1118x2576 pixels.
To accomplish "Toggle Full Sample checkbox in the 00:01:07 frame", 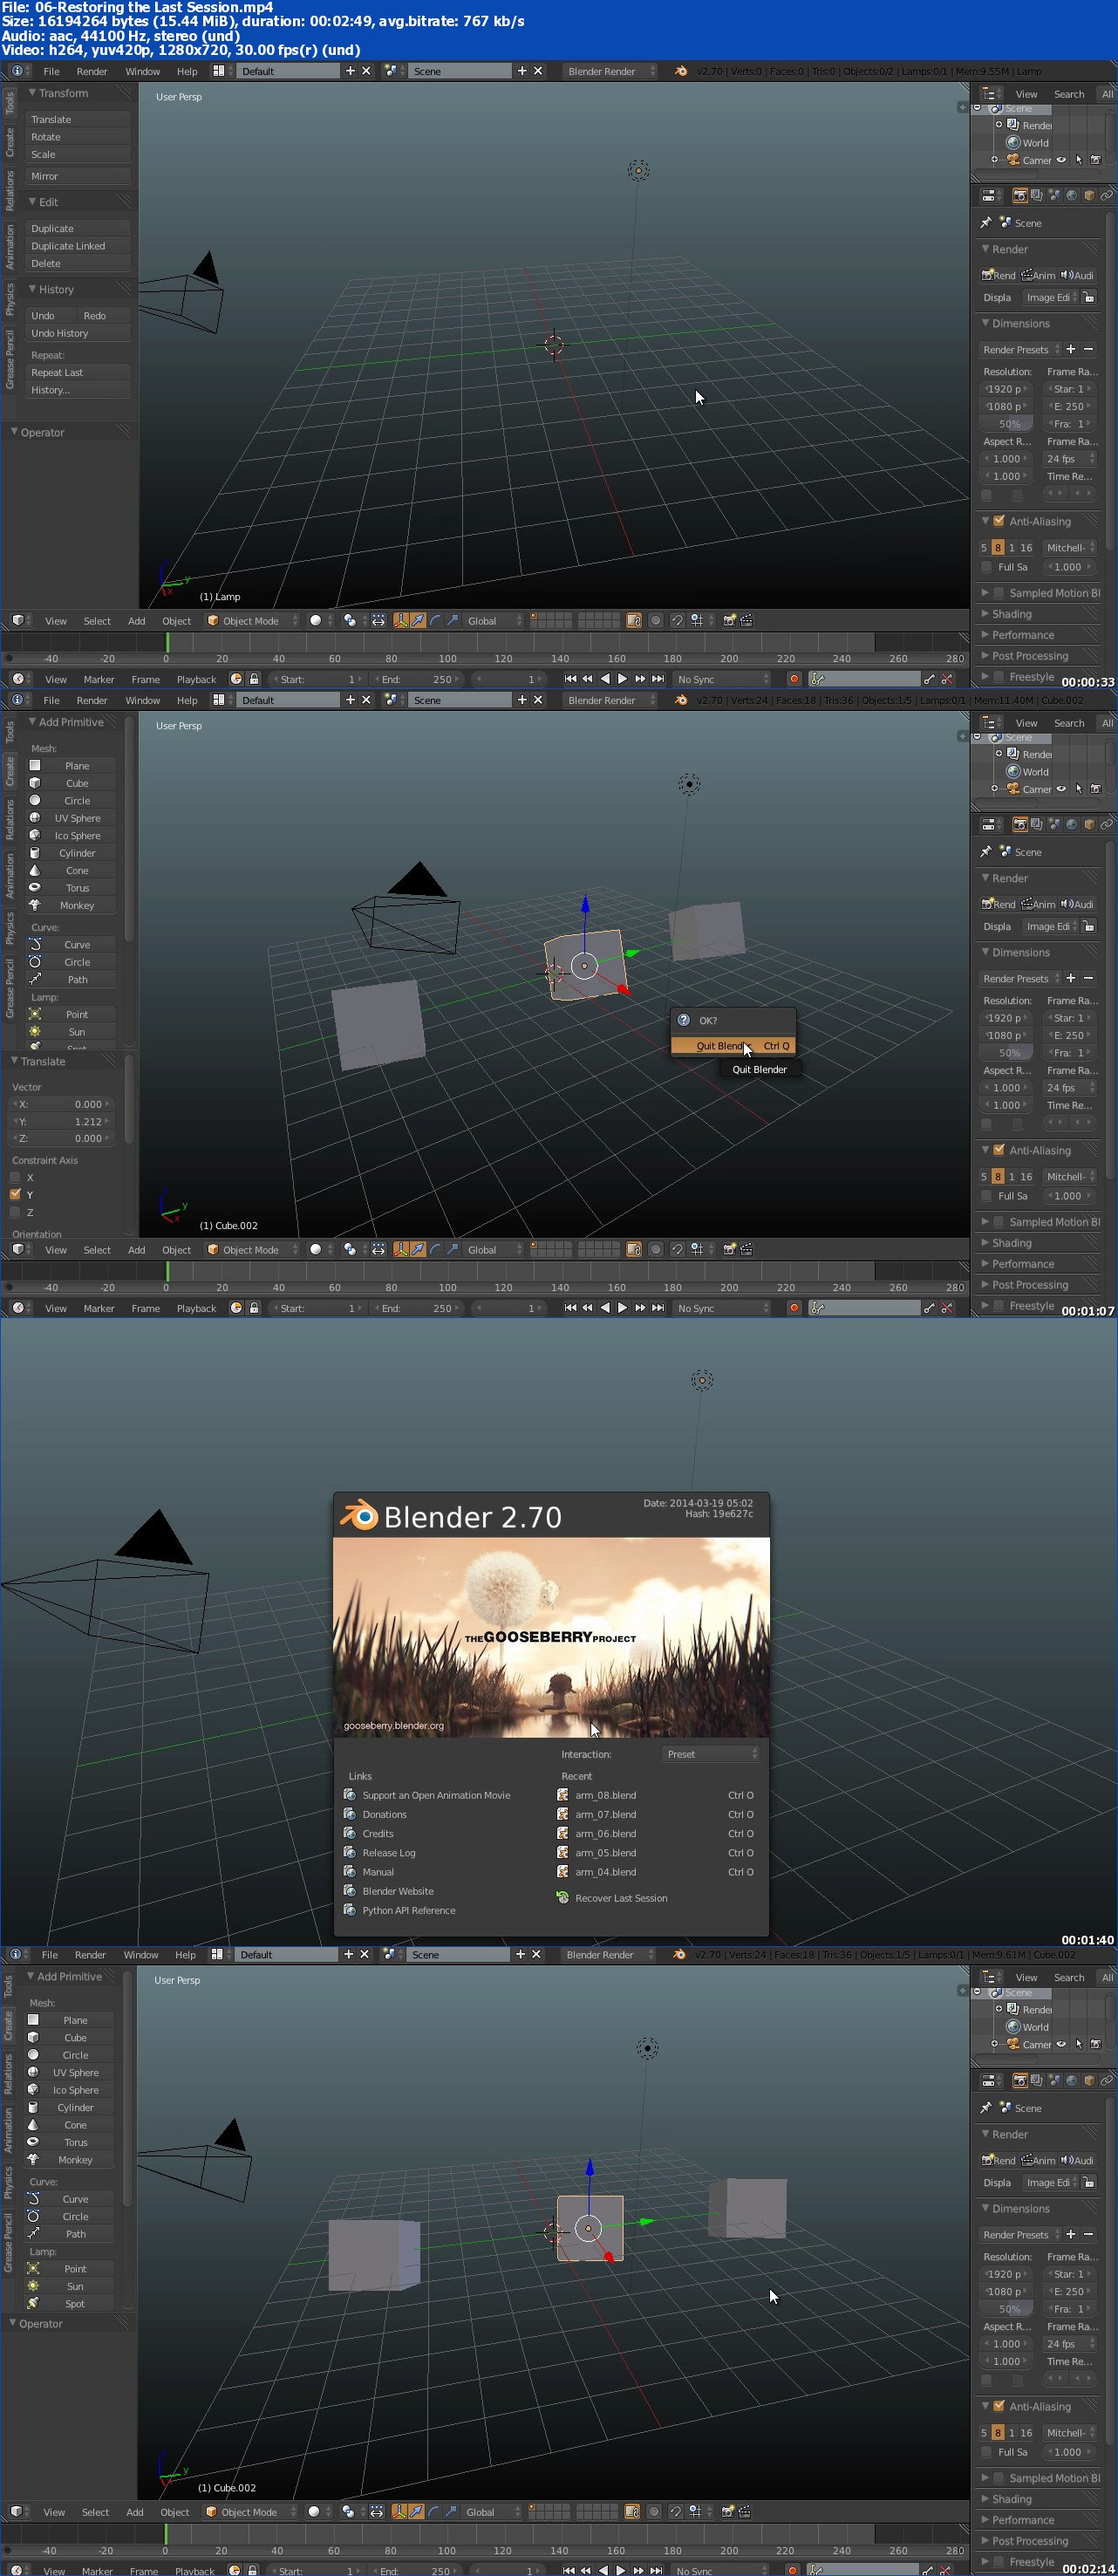I will tap(986, 1196).
